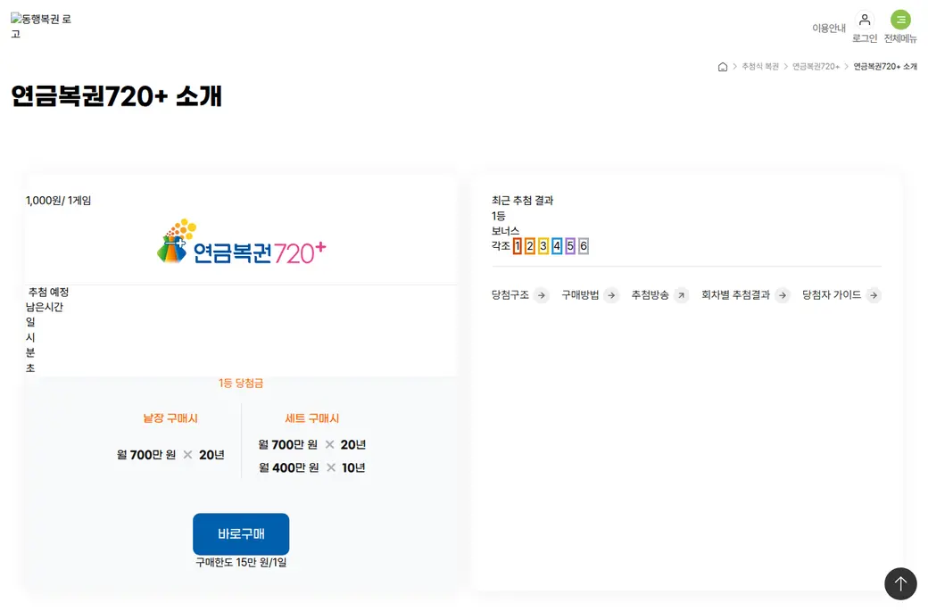Viewport: 928px width, 611px height.
Task: Open the login user icon
Action: click(x=865, y=20)
